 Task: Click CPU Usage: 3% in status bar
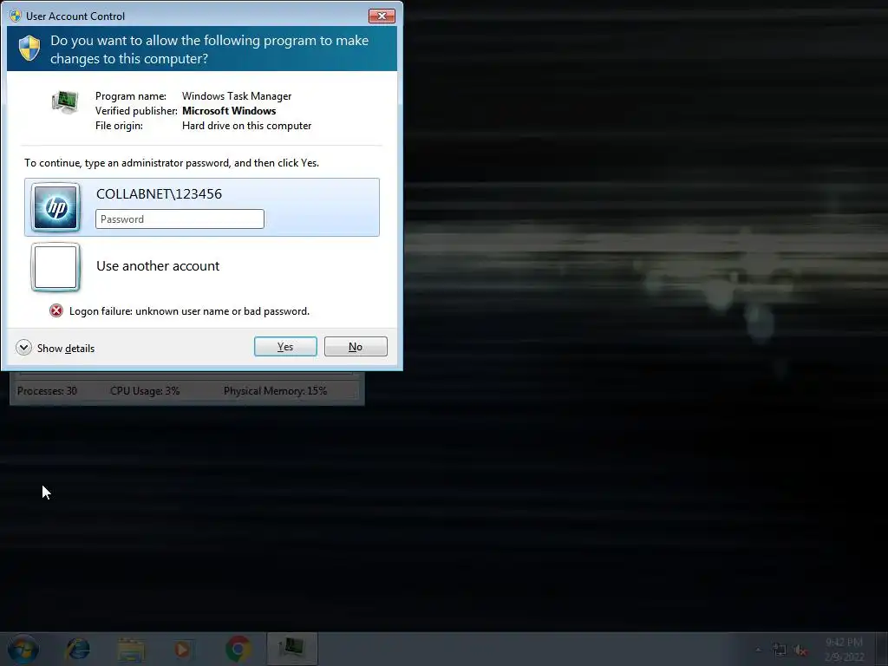click(145, 391)
